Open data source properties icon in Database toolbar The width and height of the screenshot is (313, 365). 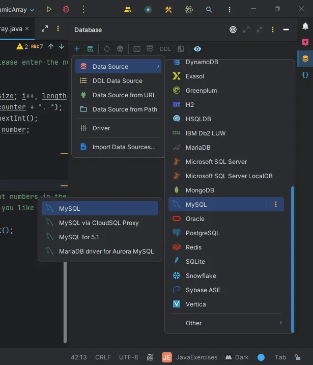point(90,49)
